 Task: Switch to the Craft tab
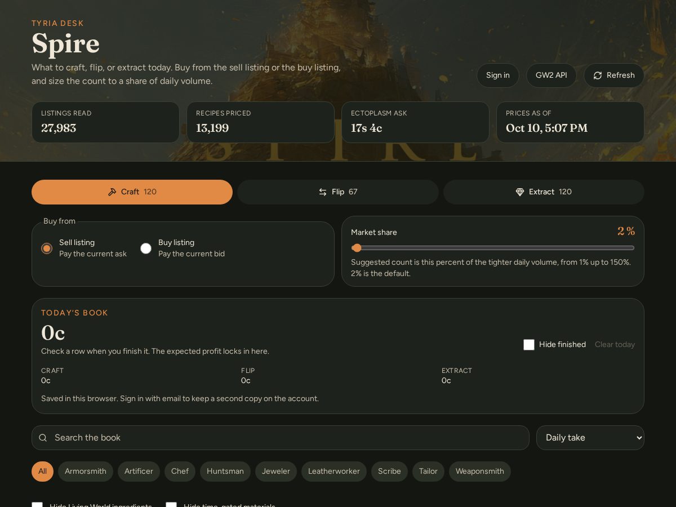[132, 192]
